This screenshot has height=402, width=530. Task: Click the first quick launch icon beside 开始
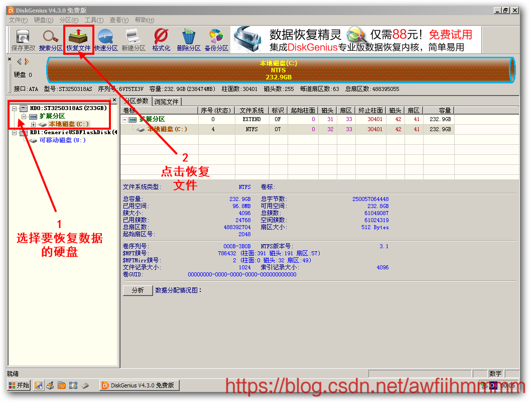[39, 385]
